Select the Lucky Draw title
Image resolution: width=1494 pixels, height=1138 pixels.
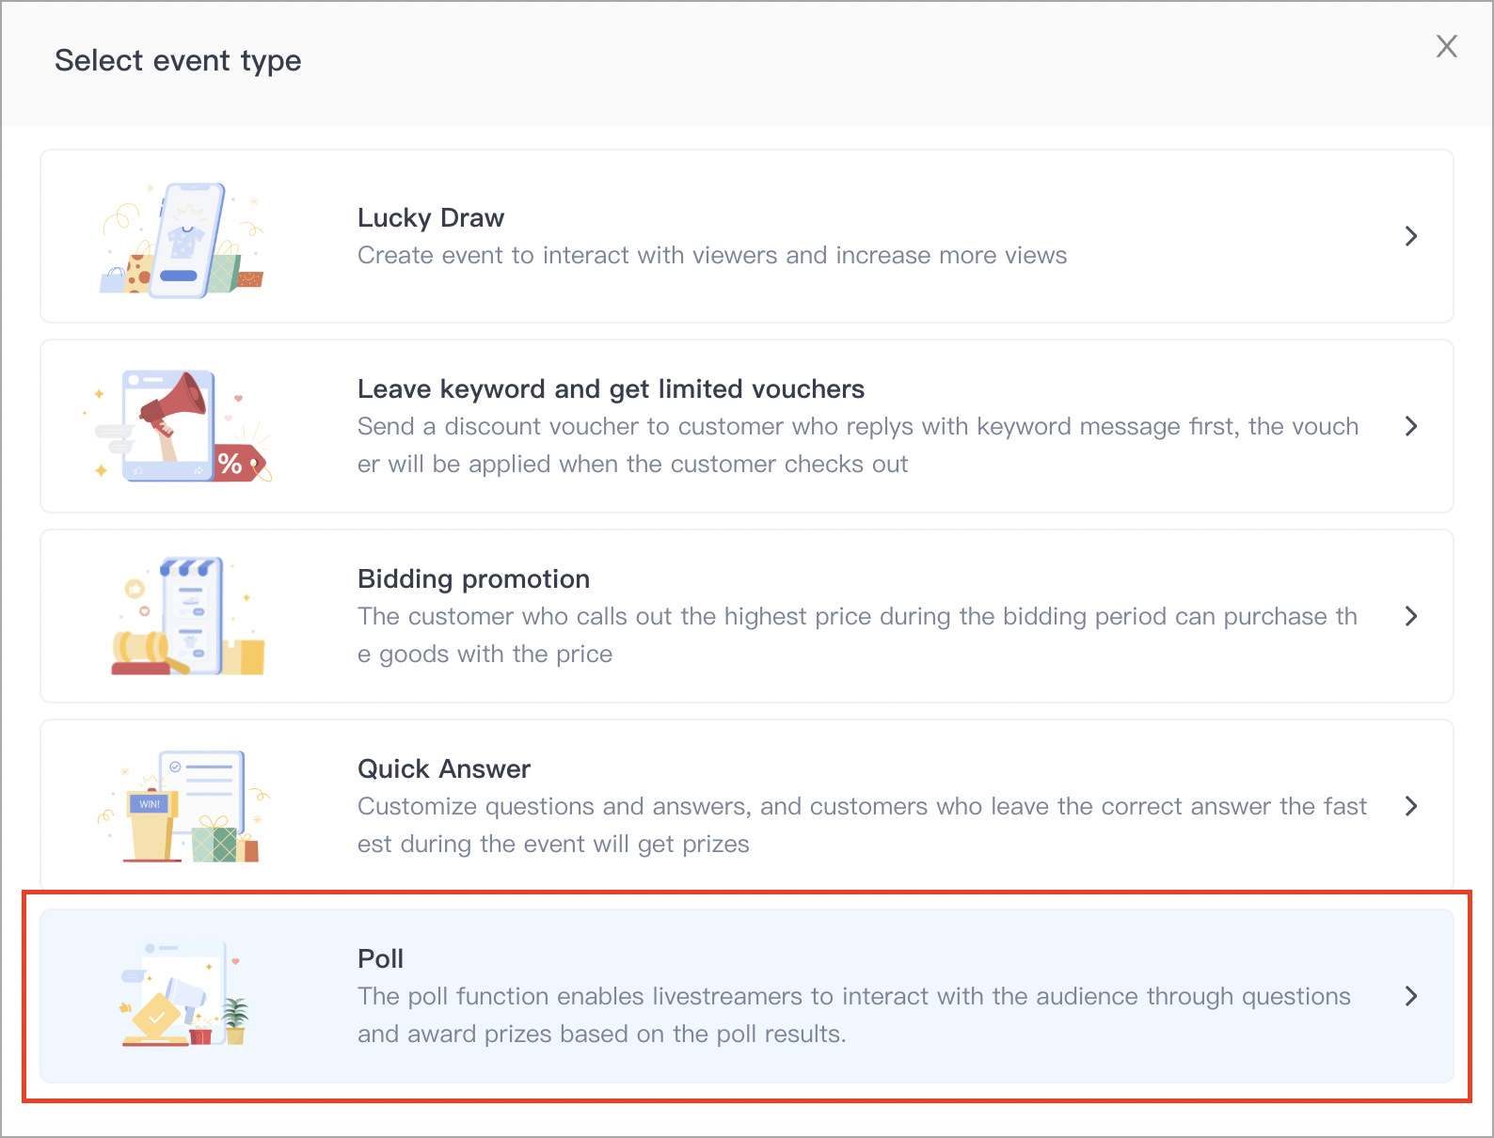tap(431, 218)
